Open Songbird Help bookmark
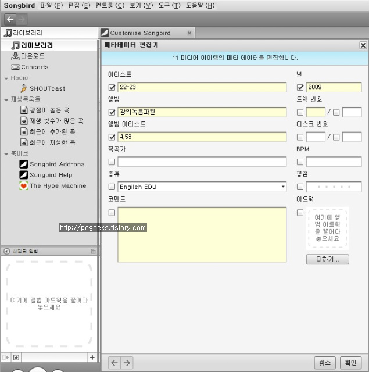Viewport: 369px width, 372px height. tap(45, 175)
